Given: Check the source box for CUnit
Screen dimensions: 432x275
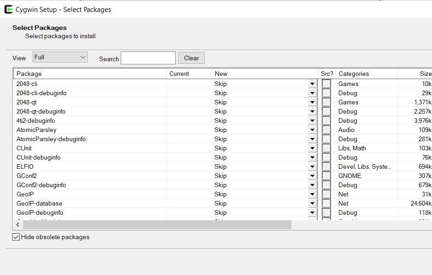Looking at the screenshot, I should click(x=326, y=148).
